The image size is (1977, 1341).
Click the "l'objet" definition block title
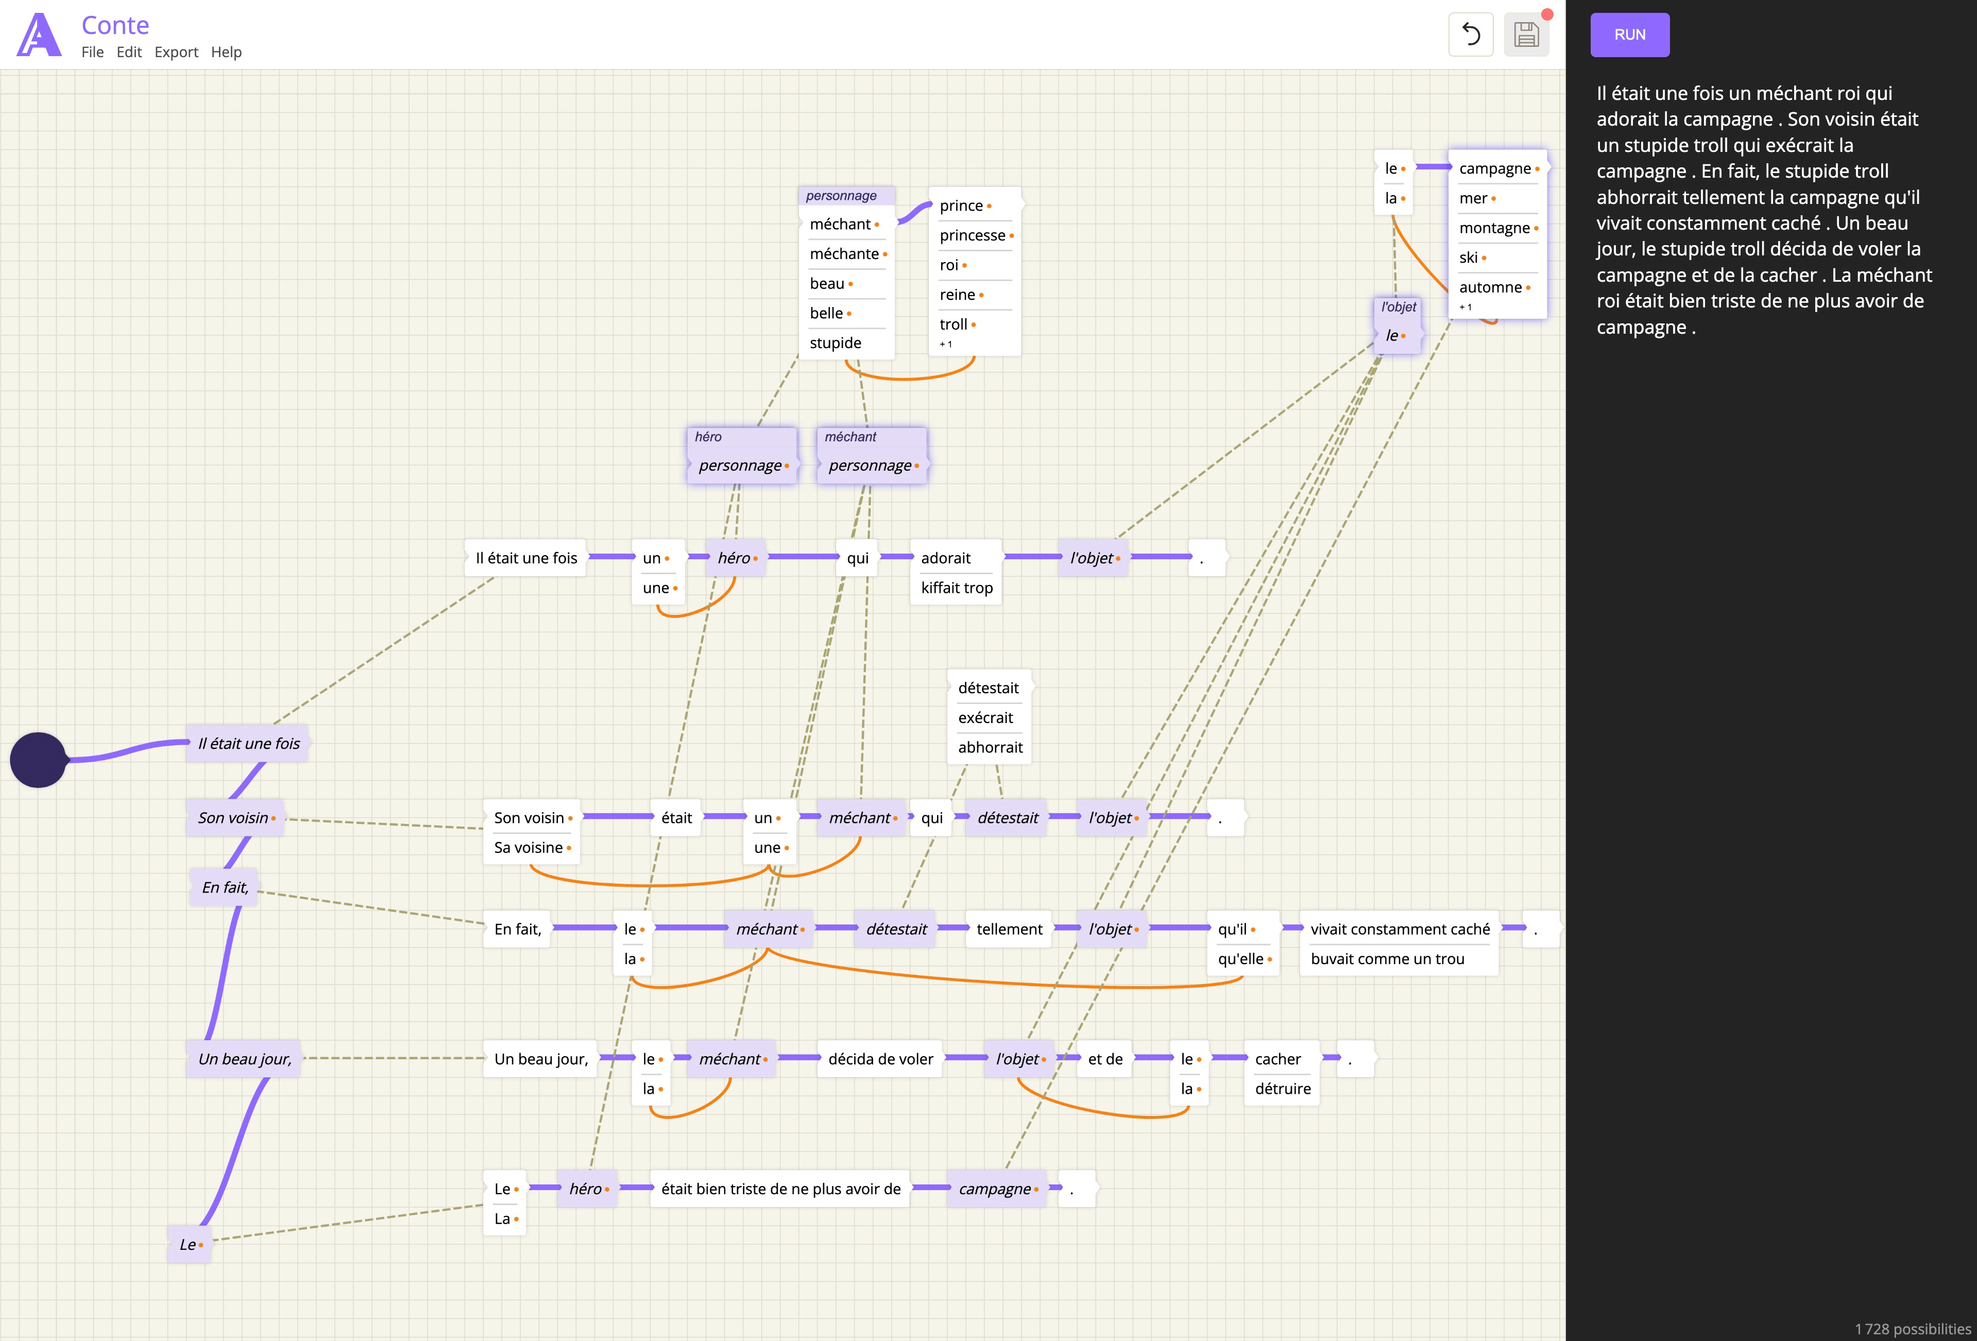tap(1399, 307)
